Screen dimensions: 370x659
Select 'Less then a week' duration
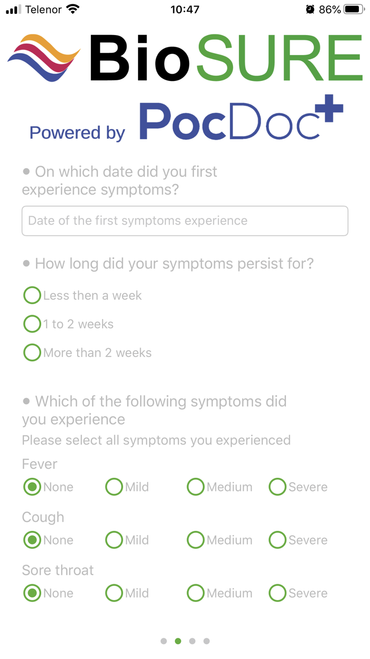32,295
